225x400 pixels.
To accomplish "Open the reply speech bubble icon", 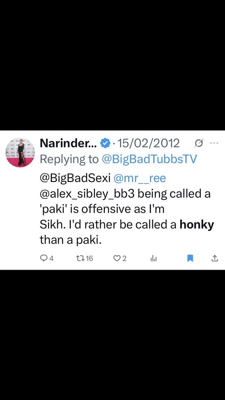I will point(44,258).
